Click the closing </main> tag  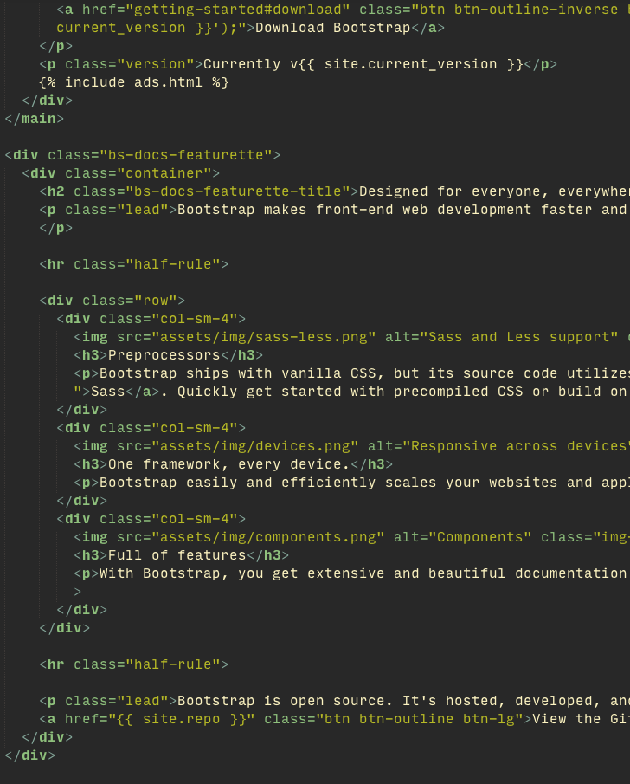pyautogui.click(x=35, y=119)
